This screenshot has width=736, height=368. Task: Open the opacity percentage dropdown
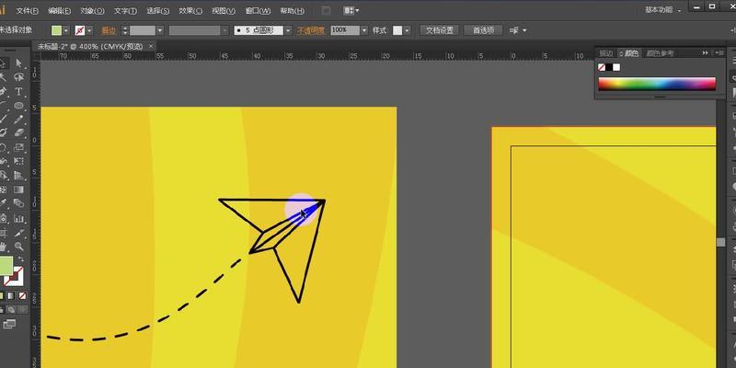click(364, 30)
